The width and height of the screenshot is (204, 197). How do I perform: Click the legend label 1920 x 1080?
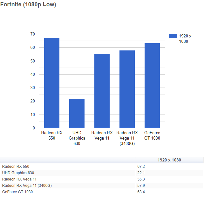point(185,39)
